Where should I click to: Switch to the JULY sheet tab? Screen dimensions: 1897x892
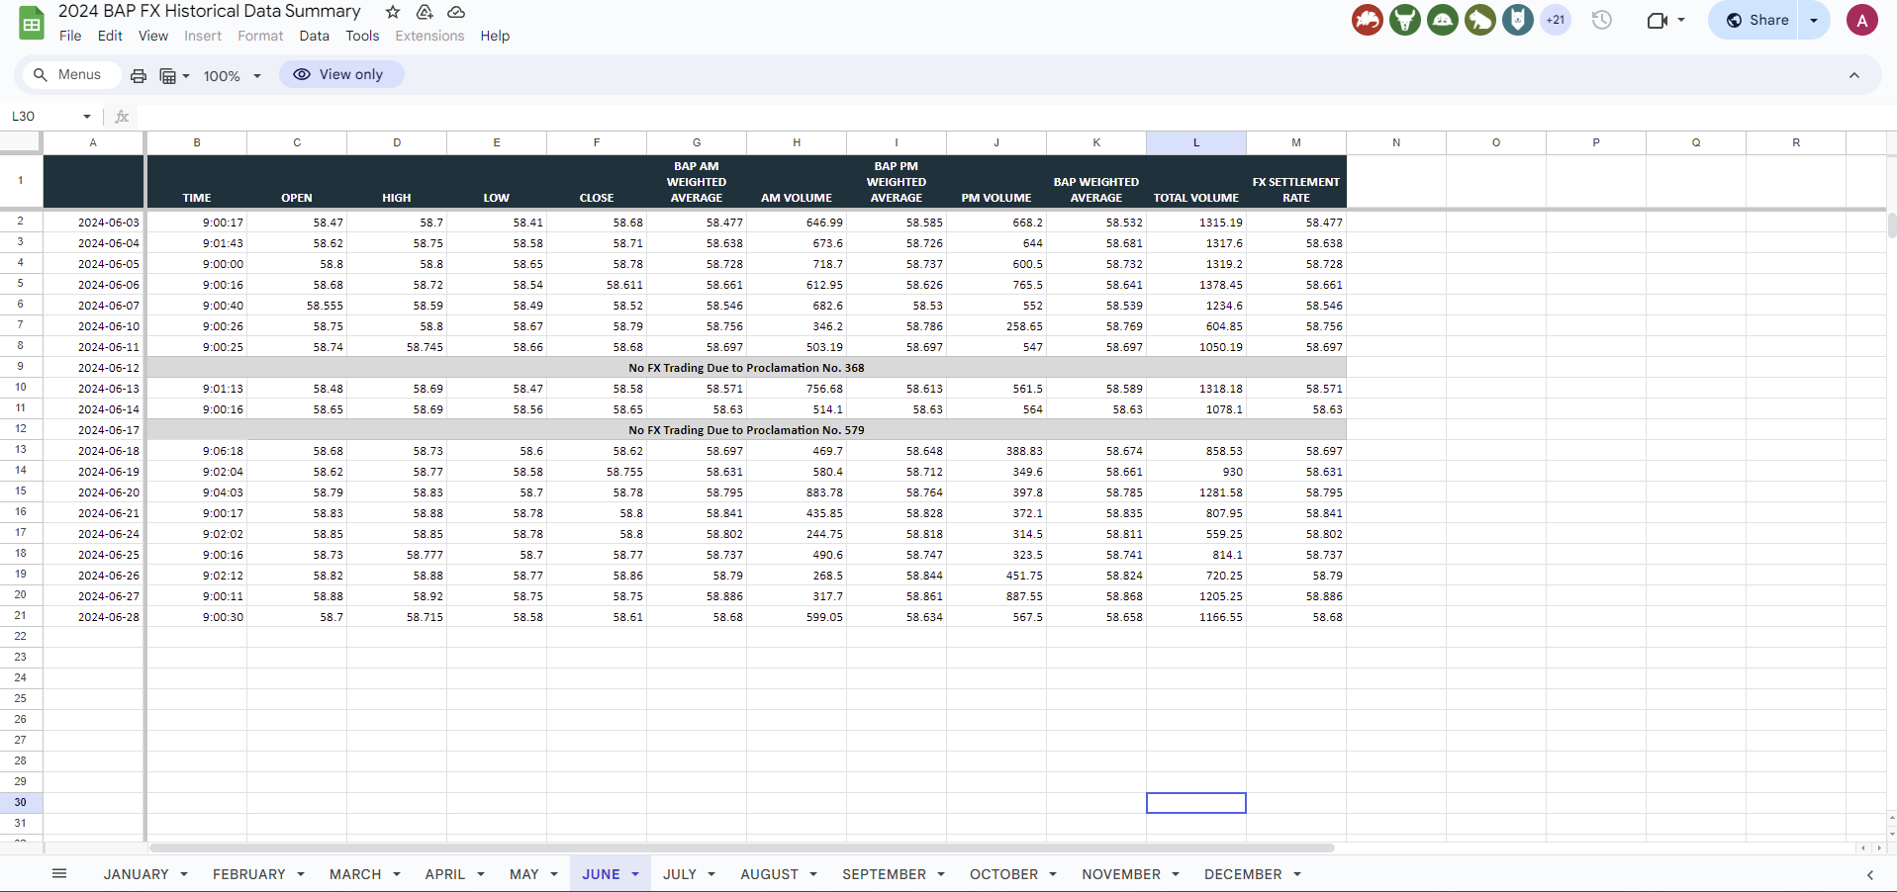(x=680, y=874)
